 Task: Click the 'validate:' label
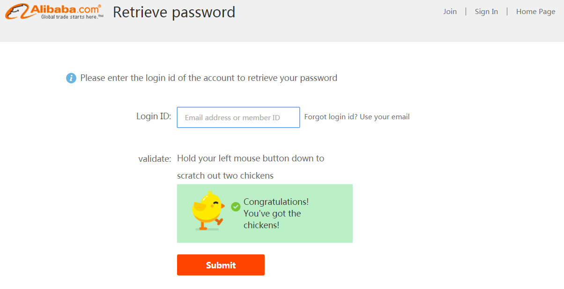[x=155, y=159]
